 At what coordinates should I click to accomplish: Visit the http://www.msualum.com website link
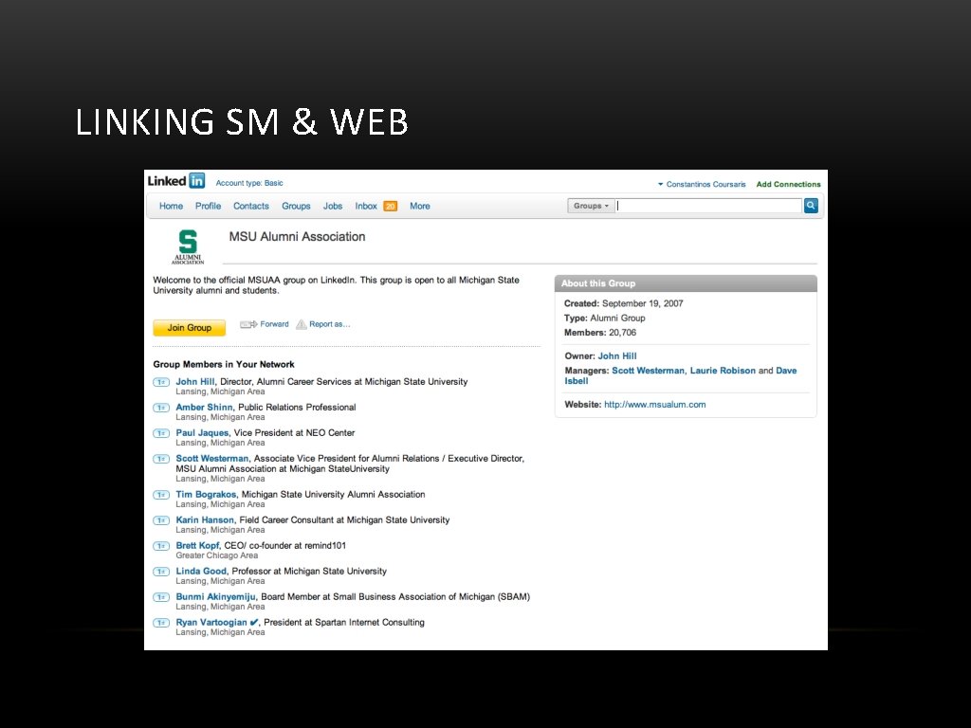654,404
